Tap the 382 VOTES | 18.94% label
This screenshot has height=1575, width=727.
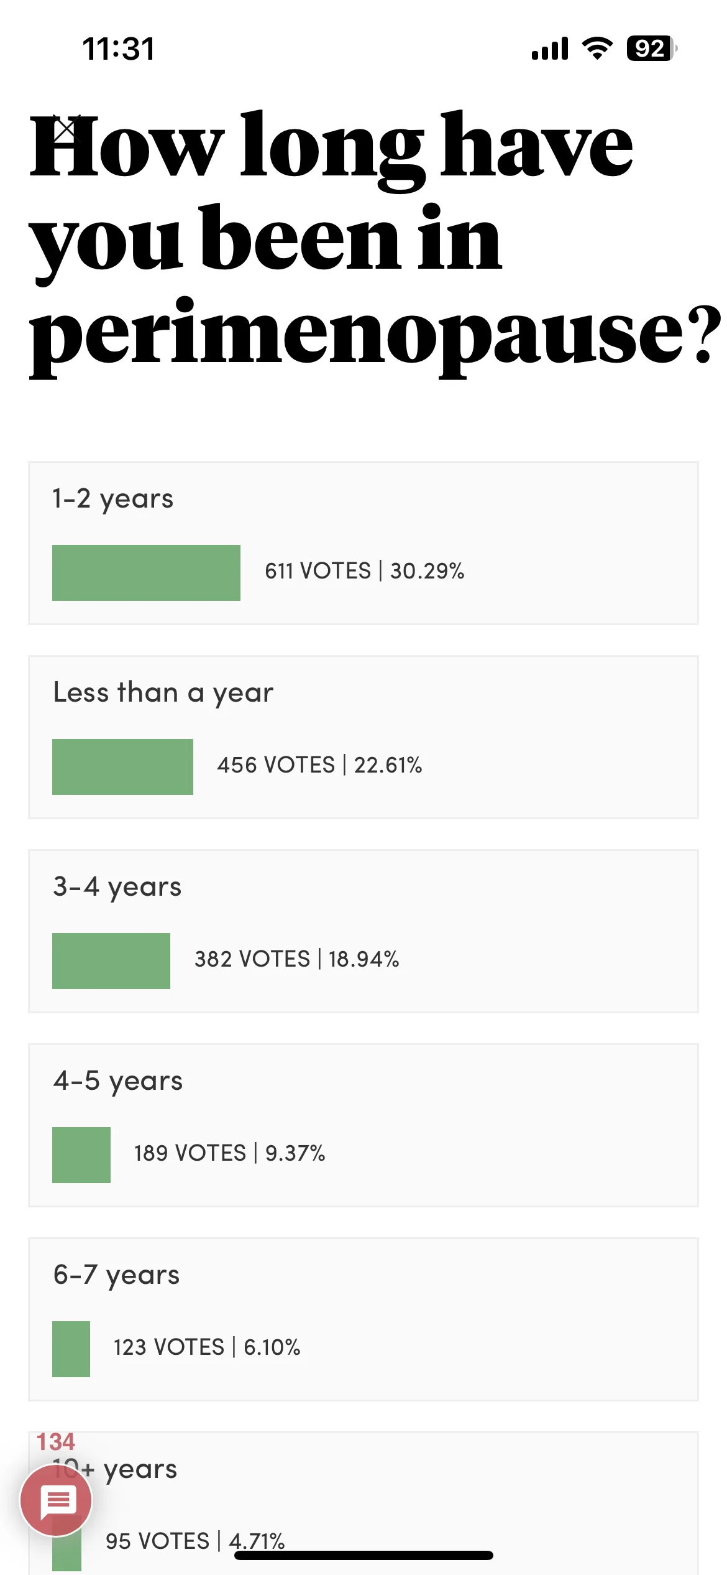296,959
